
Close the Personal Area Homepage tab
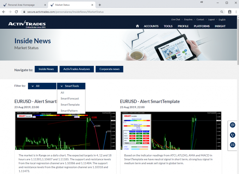45,5
